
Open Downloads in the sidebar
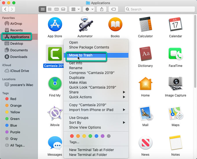point(19,57)
